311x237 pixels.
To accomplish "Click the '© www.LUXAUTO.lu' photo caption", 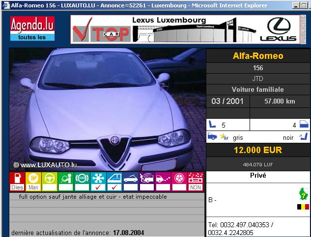I will pyautogui.click(x=45, y=165).
